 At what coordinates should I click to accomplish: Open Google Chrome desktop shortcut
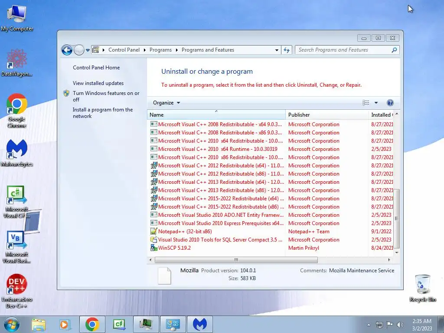pyautogui.click(x=17, y=111)
